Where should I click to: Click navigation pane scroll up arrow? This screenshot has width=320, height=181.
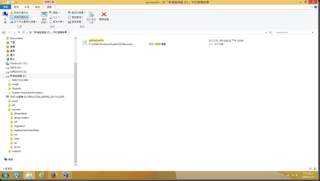pos(76,38)
